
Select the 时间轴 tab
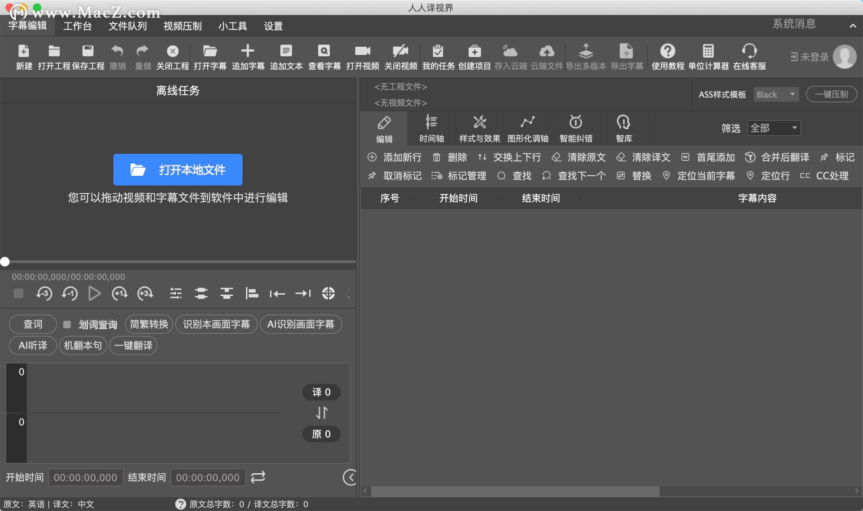coord(431,129)
